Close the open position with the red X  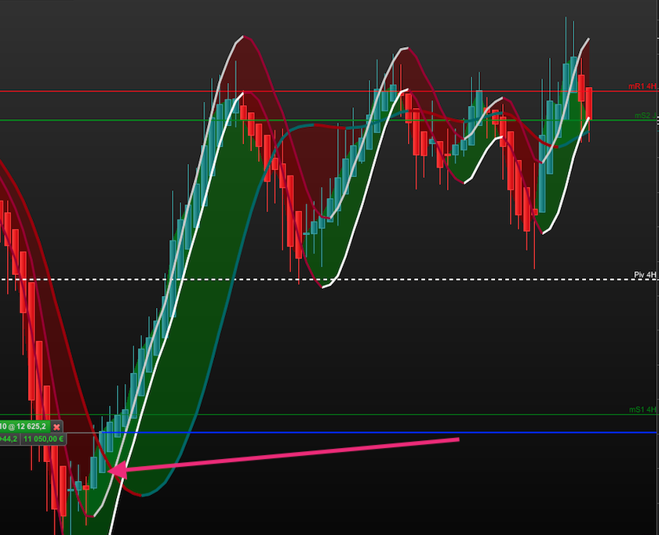(56, 427)
